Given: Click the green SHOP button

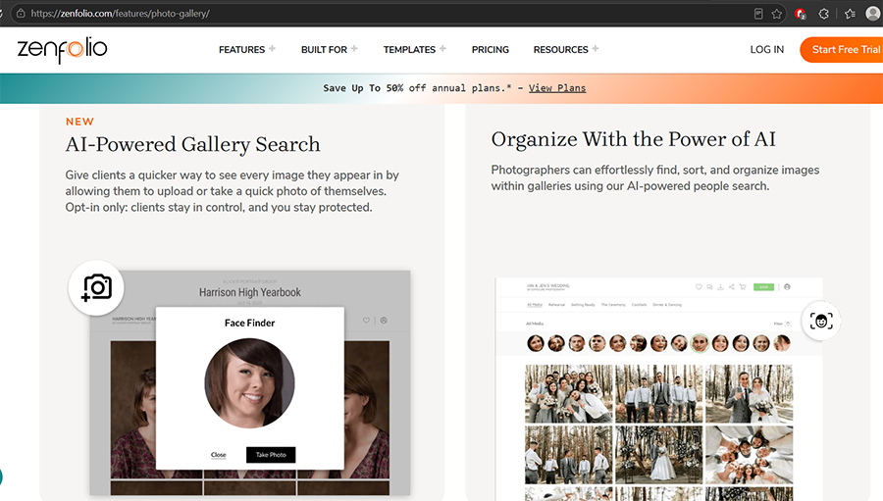Looking at the screenshot, I should pos(763,286).
